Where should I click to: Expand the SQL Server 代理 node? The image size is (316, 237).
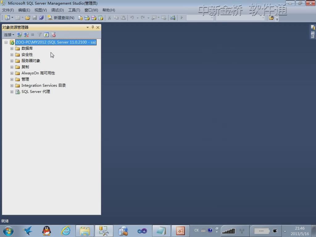[x=12, y=92]
